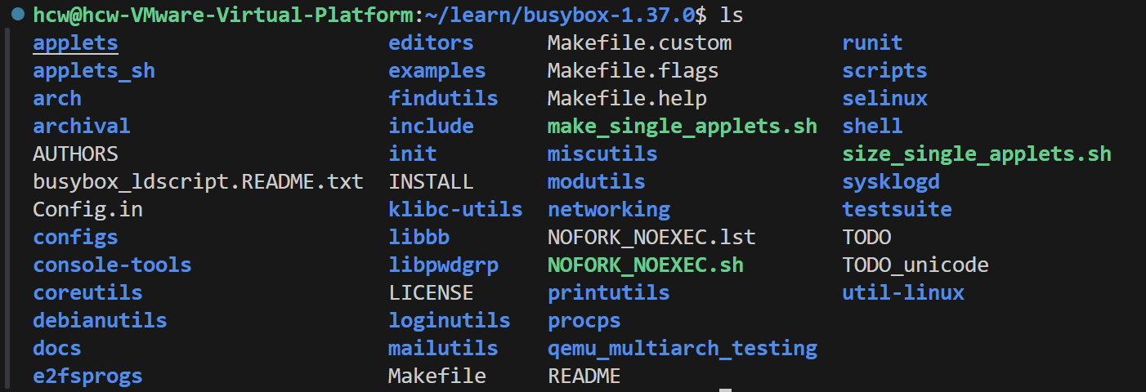This screenshot has height=392, width=1146.
Task: Open the underlined applets directory link
Action: click(75, 43)
